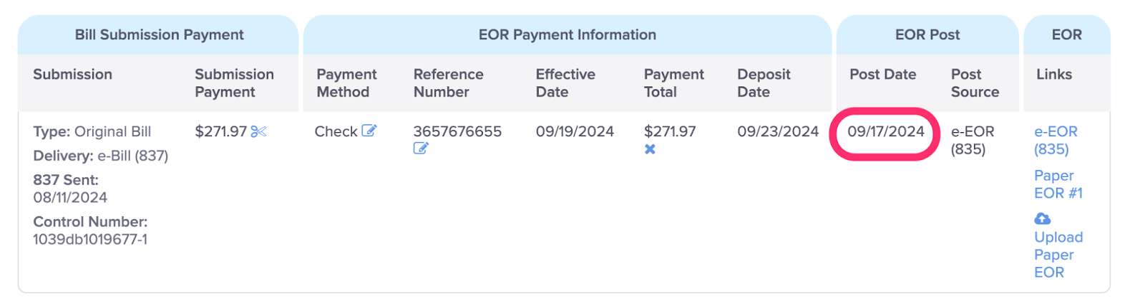The height and width of the screenshot is (307, 1145).
Task: Click the blue X below payment total
Action: pyautogui.click(x=650, y=149)
